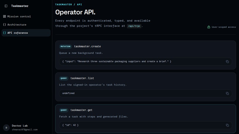Copy the taskmaster.list example input
Image resolution: width=239 pixels, height=134 pixels.
[227, 93]
